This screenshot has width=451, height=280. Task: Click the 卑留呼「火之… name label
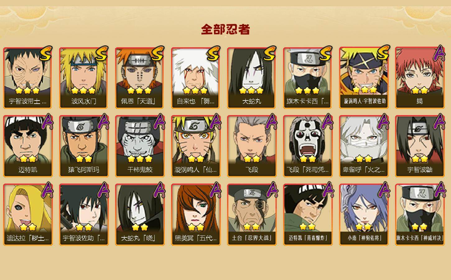click(x=364, y=170)
